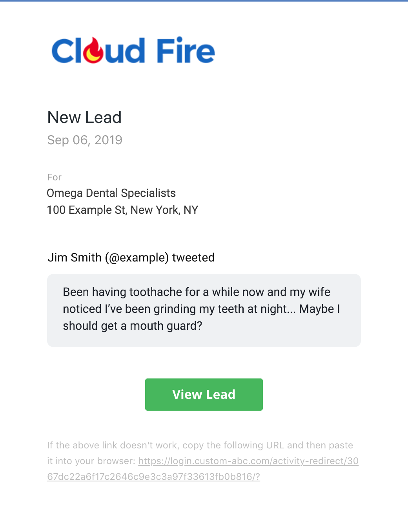Click the word Cloud in the logo
This screenshot has width=408, height=516.
[98, 50]
